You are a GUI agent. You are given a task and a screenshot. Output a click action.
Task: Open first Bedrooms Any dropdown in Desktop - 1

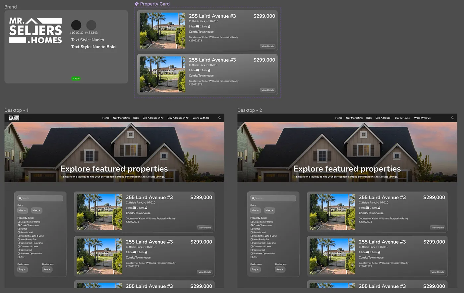click(22, 269)
